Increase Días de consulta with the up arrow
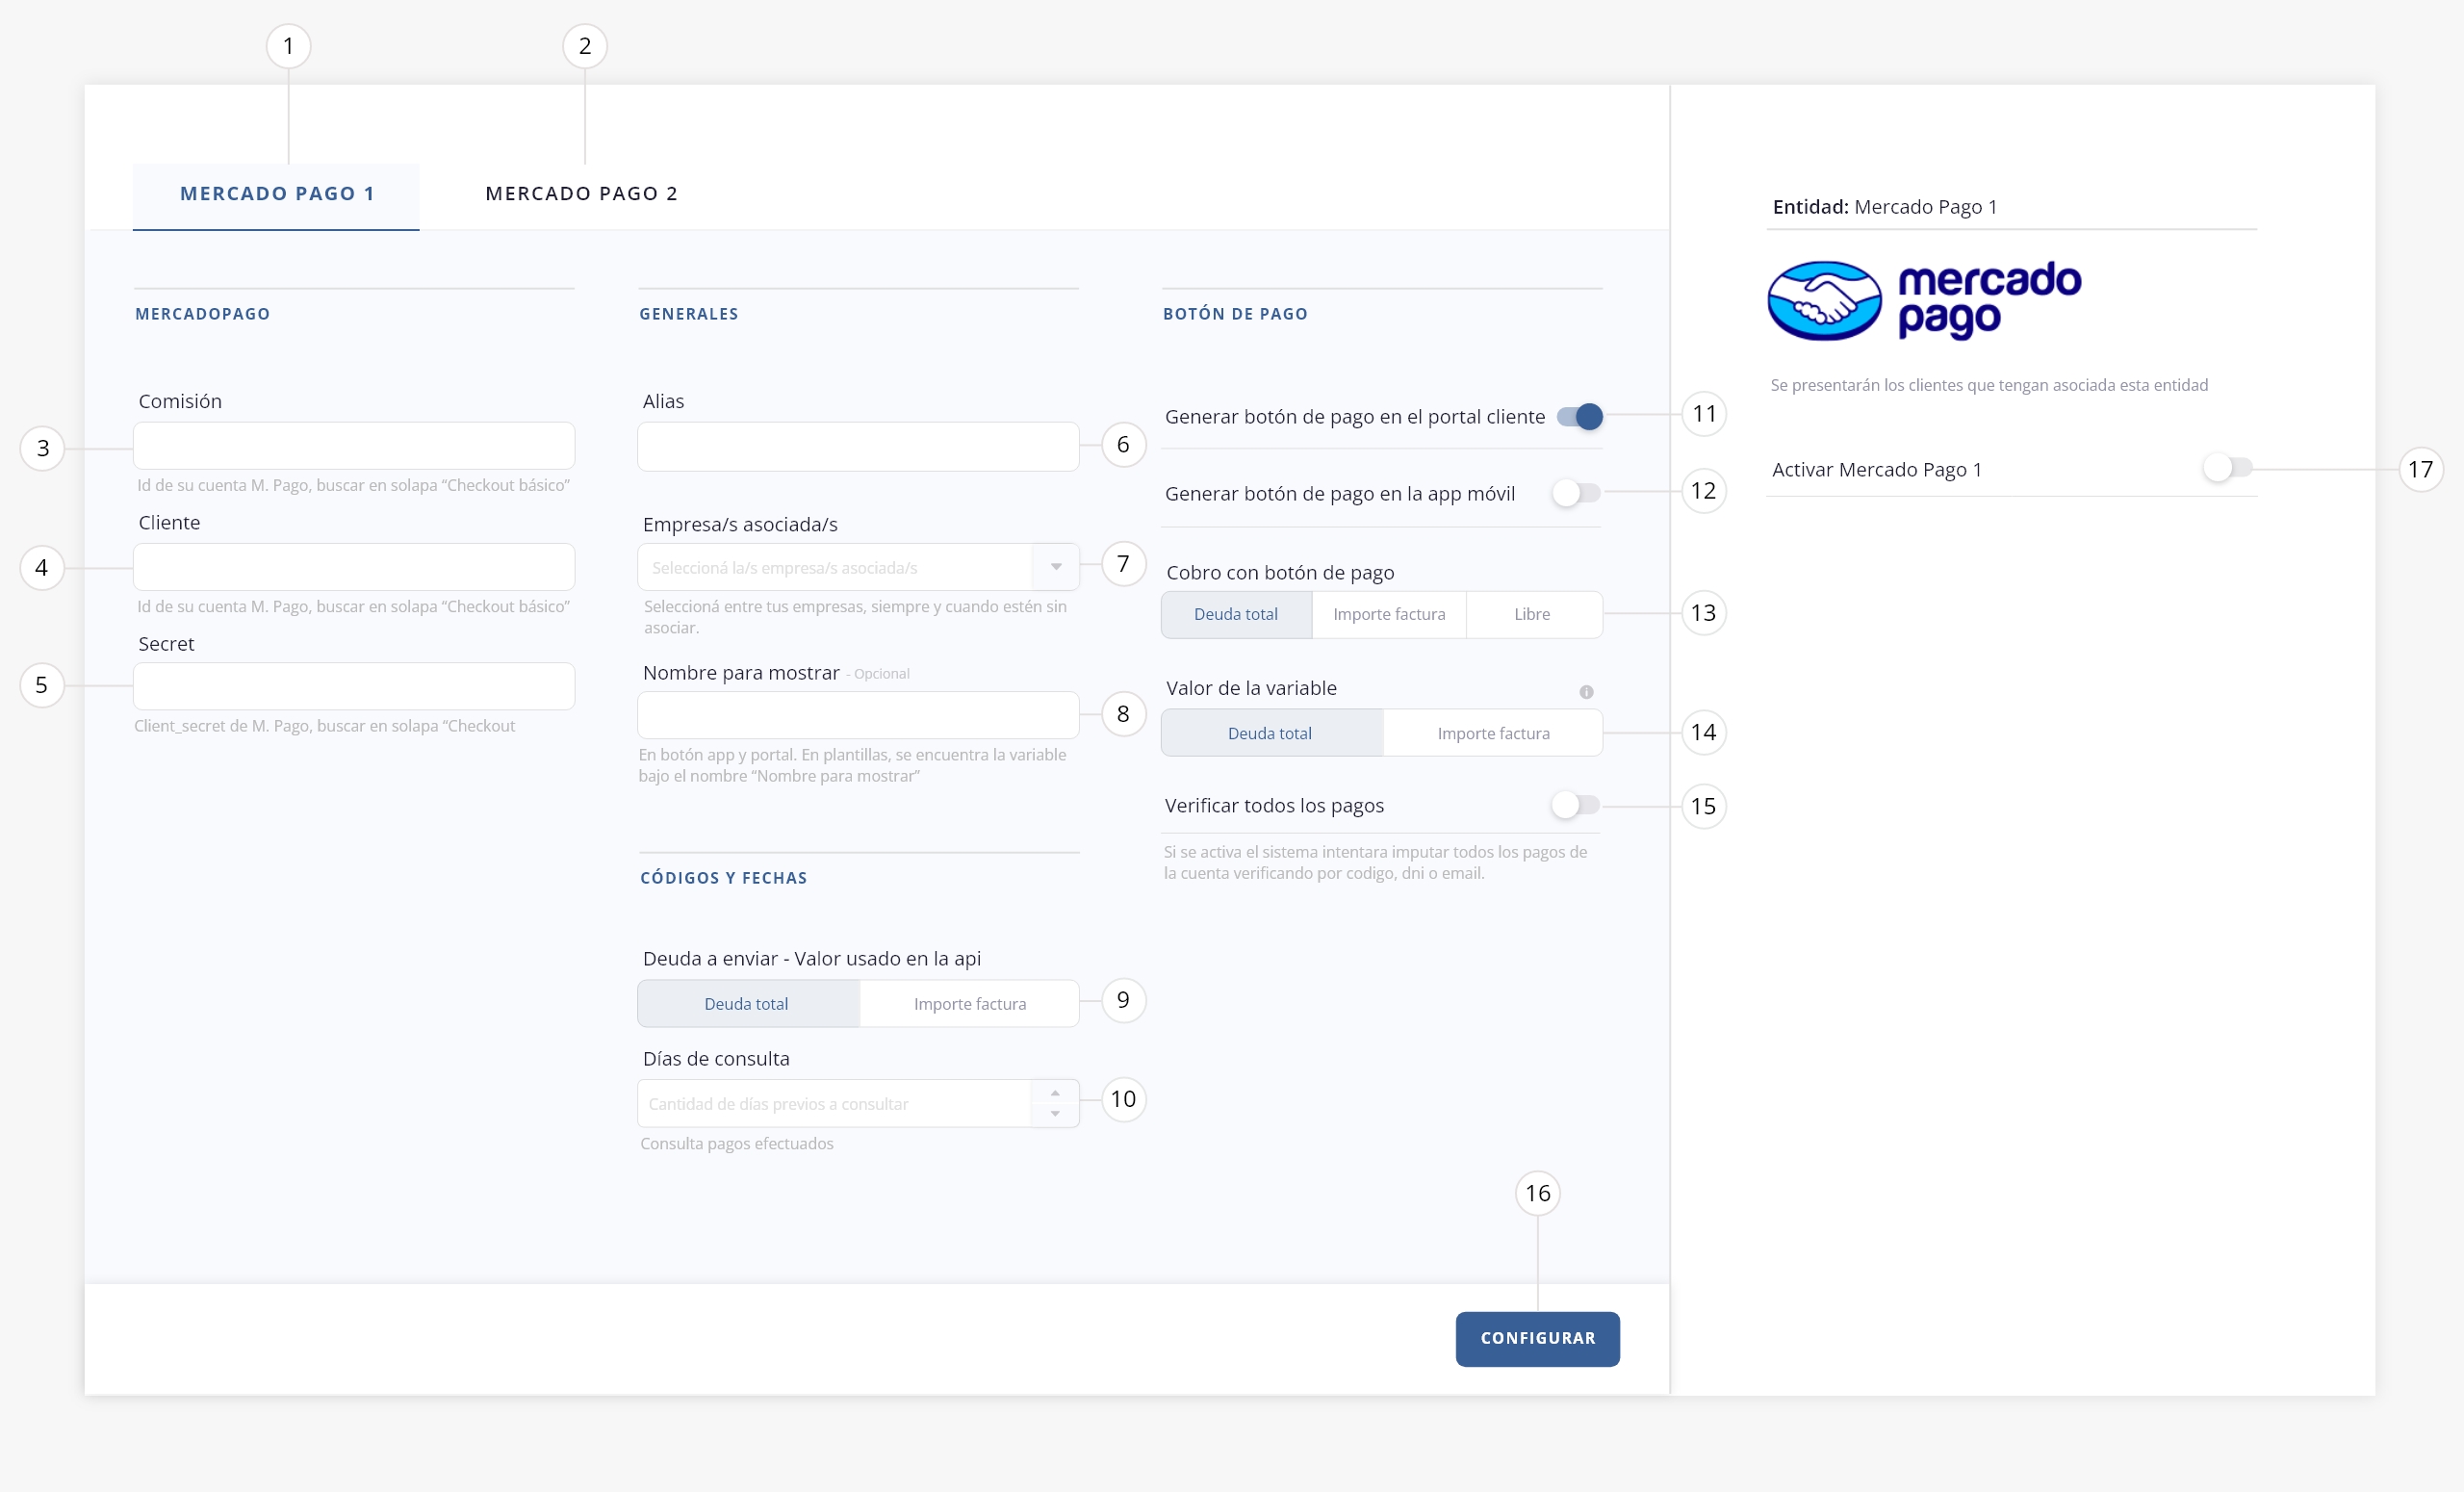 1055,1093
